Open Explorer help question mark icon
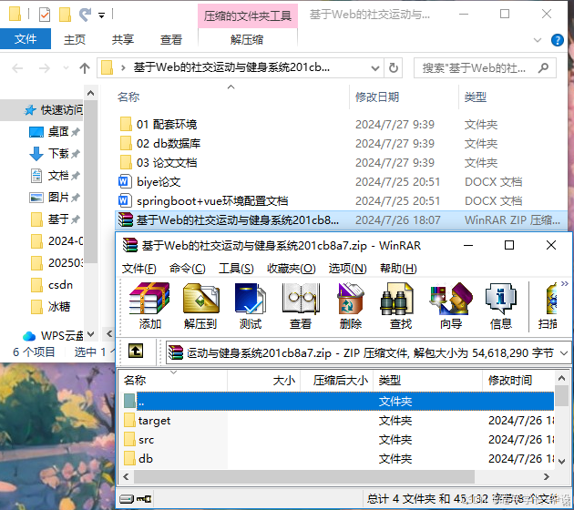The width and height of the screenshot is (574, 510). 558,40
